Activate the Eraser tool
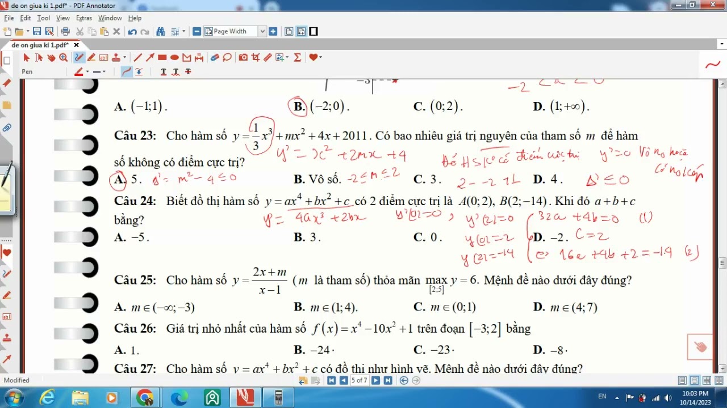This screenshot has height=408, width=727. (x=215, y=57)
